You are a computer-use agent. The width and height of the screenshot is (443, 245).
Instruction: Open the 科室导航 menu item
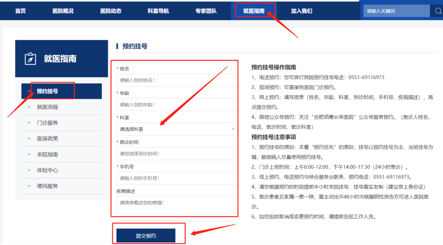click(158, 11)
